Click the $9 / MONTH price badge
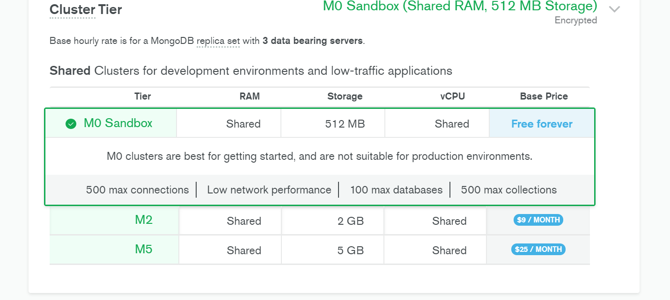The height and width of the screenshot is (300, 670). [x=538, y=220]
